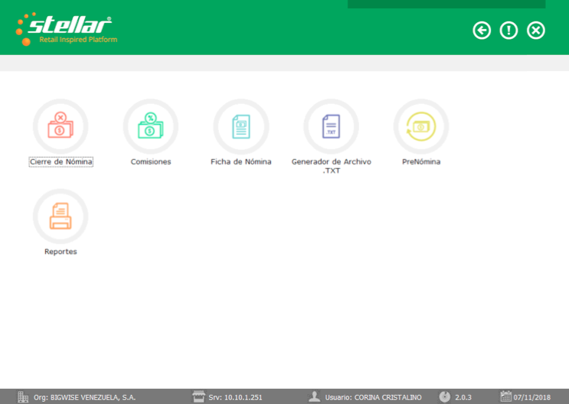
Task: Click "Srv: 10.10.1.251" status text
Action: pyautogui.click(x=235, y=397)
